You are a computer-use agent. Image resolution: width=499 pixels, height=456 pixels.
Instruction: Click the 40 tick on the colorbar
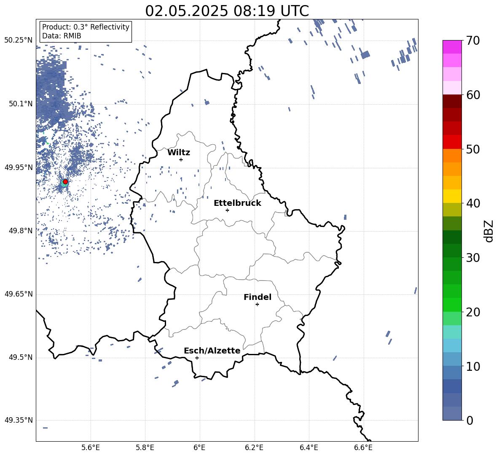[472, 203]
